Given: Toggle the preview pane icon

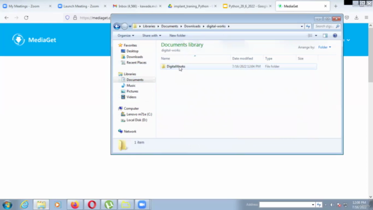Looking at the screenshot, I should click(x=325, y=36).
